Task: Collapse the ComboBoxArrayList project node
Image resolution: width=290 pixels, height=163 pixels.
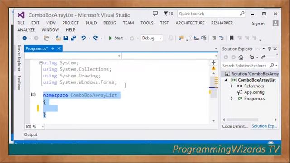Action: [x=226, y=80]
